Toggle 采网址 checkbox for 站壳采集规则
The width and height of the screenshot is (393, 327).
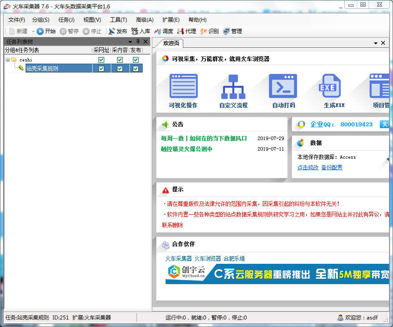coord(101,68)
